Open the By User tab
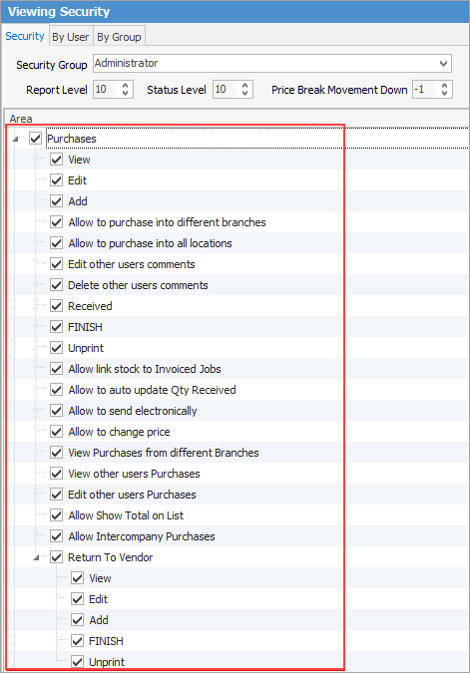Viewport: 470px width, 673px height. [x=71, y=37]
